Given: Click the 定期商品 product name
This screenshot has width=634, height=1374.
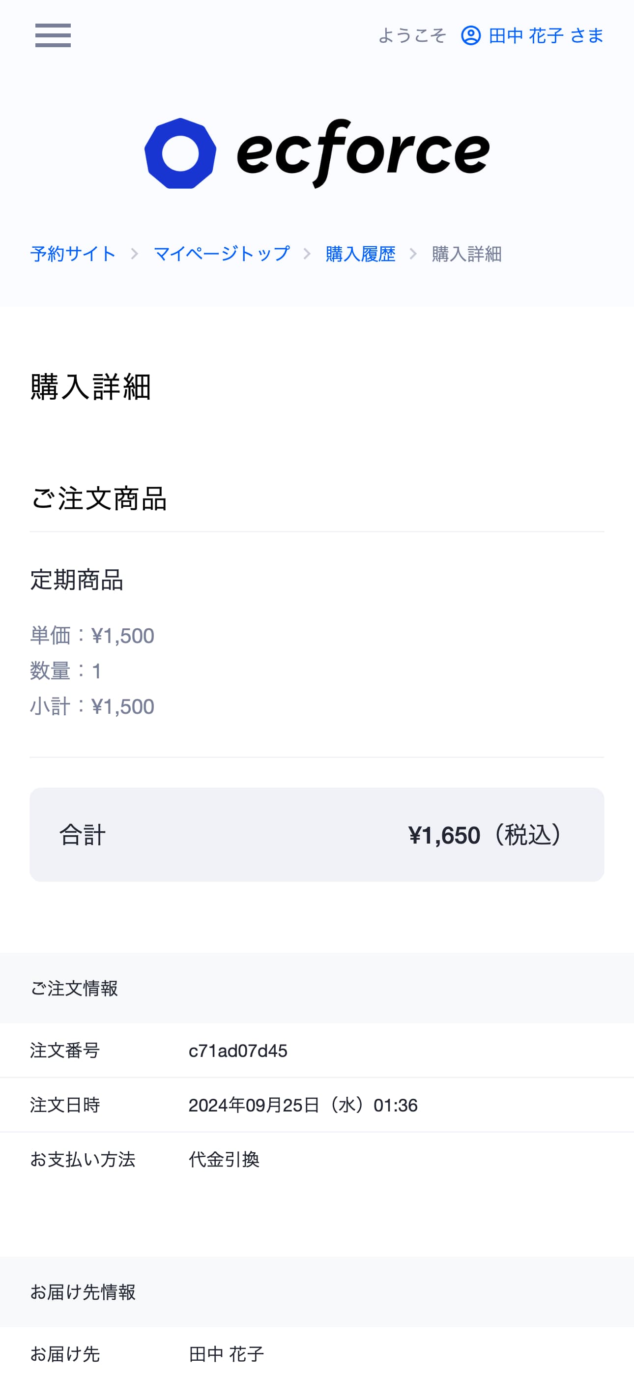Looking at the screenshot, I should pos(77,580).
